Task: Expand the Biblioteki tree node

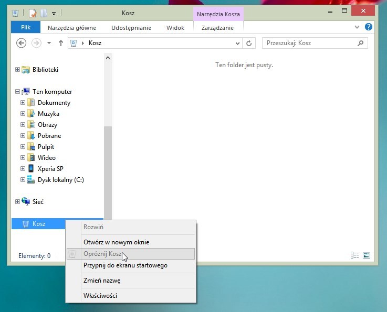Action: pos(17,70)
